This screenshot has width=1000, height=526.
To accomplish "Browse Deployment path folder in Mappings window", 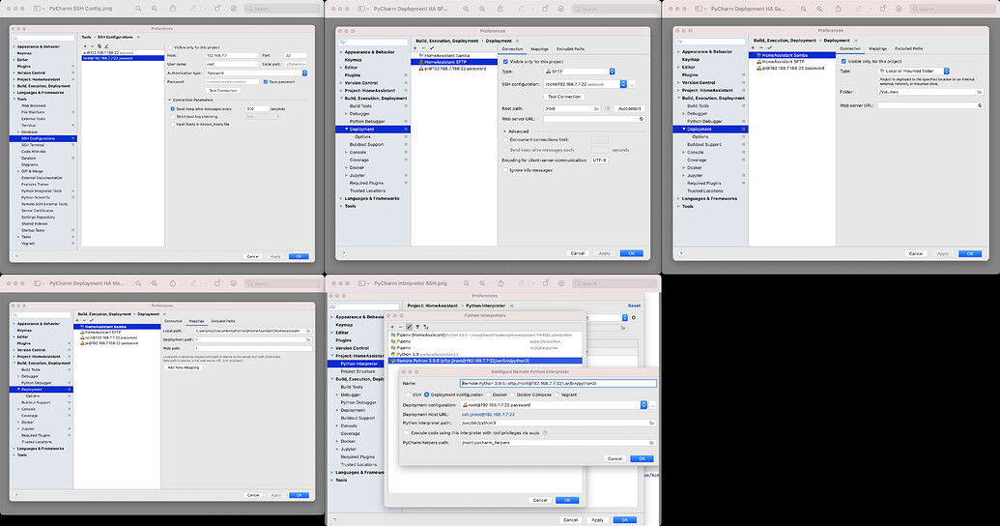I will tap(308, 339).
